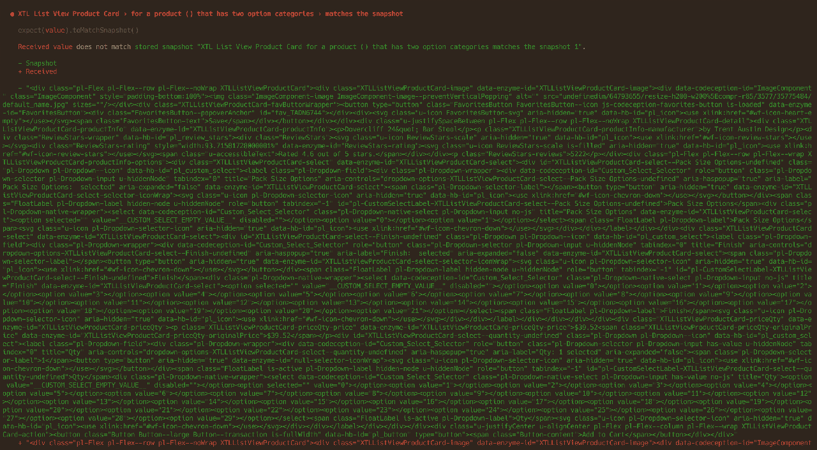Click "for a product () that has two option categories" in the title
817x450 pixels.
(x=222, y=13)
